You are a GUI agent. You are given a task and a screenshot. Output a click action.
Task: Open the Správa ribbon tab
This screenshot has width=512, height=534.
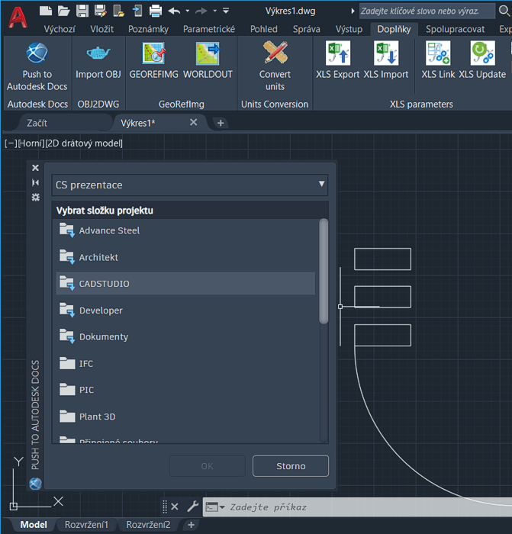tap(306, 29)
